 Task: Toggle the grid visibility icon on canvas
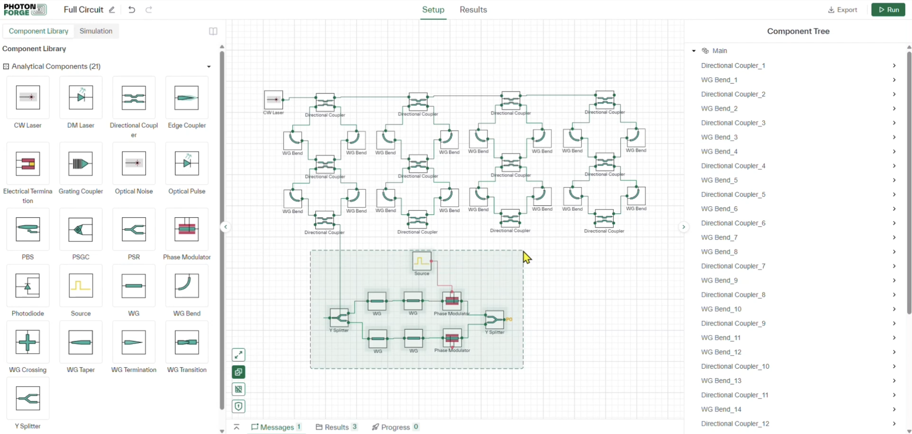(x=238, y=389)
